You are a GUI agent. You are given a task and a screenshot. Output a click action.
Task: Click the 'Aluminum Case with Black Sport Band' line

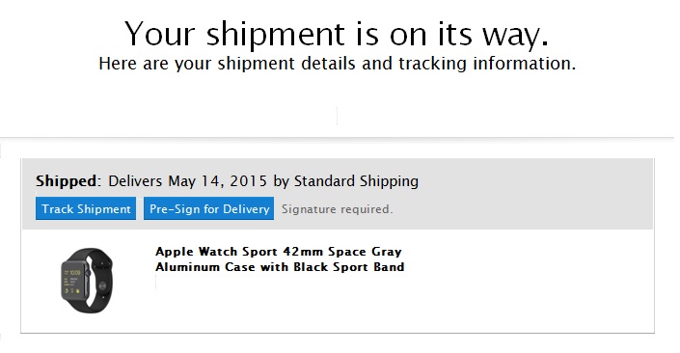pyautogui.click(x=280, y=267)
